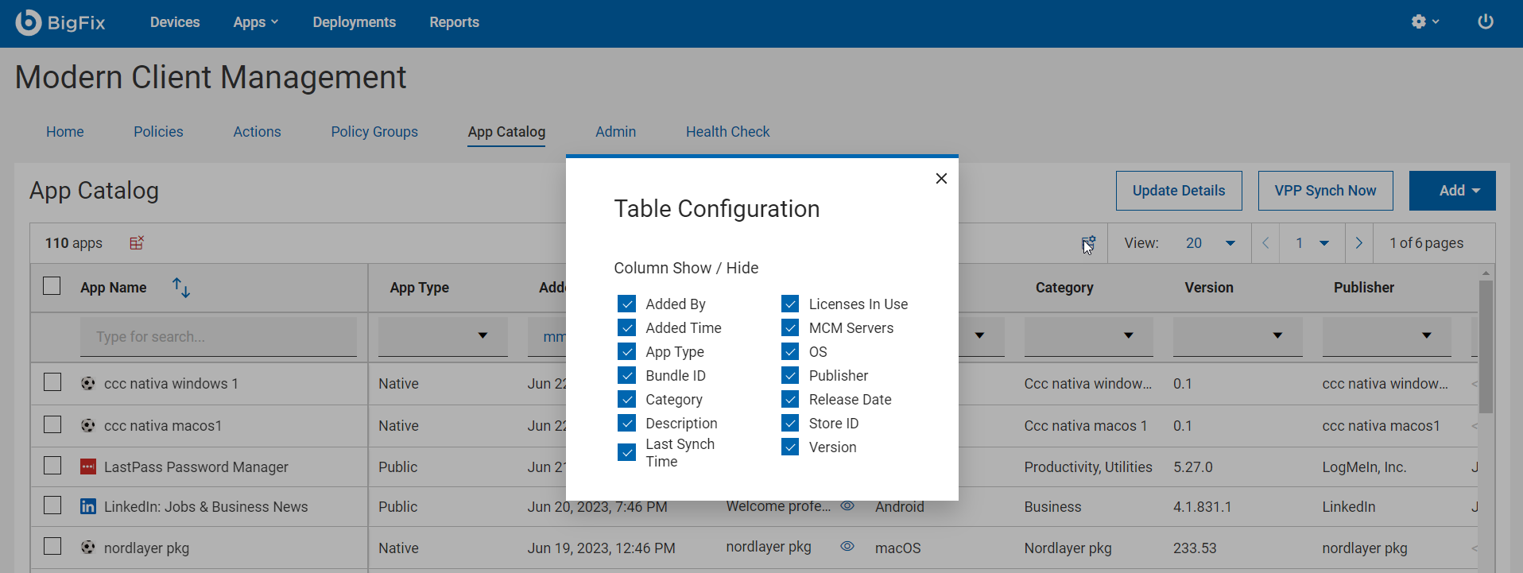The height and width of the screenshot is (573, 1523).
Task: Sort by App Name arrows icon
Action: point(181,288)
